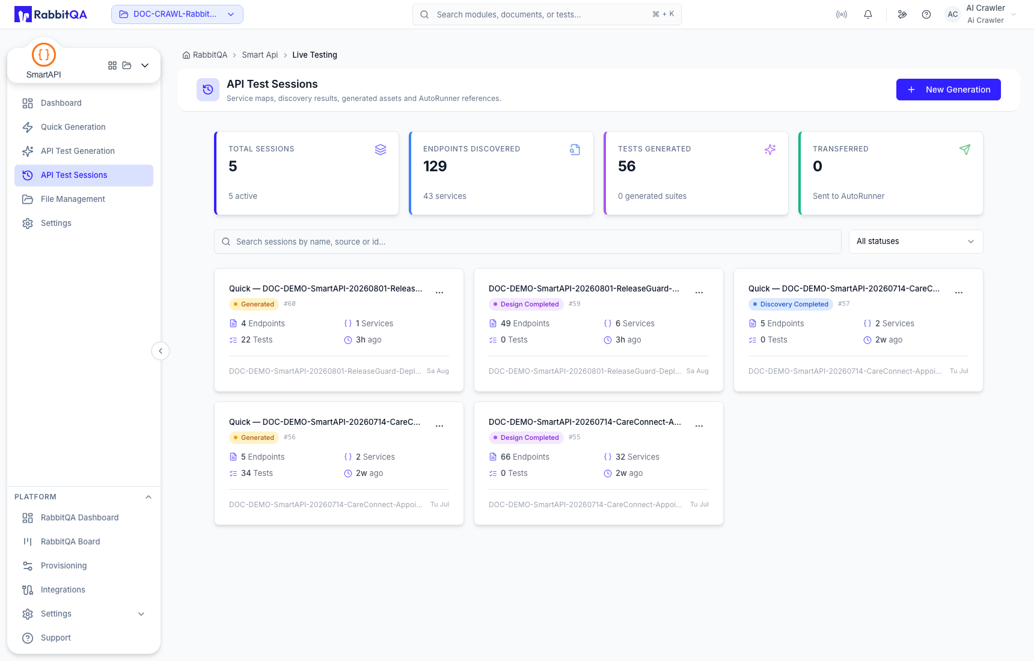Screen dimensions: 1034x661
Task: Open Dashboard in the sidebar
Action: tap(84, 103)
